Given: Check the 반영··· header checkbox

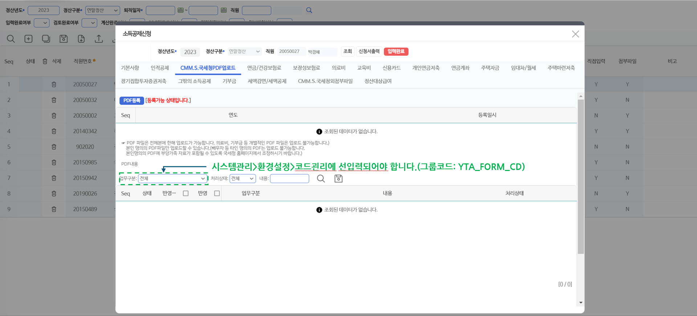Looking at the screenshot, I should point(186,194).
